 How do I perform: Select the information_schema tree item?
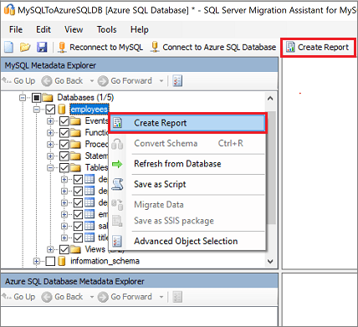[x=105, y=261]
